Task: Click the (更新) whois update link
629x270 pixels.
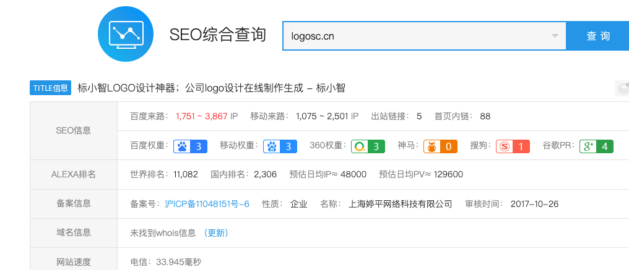Action: (x=216, y=233)
